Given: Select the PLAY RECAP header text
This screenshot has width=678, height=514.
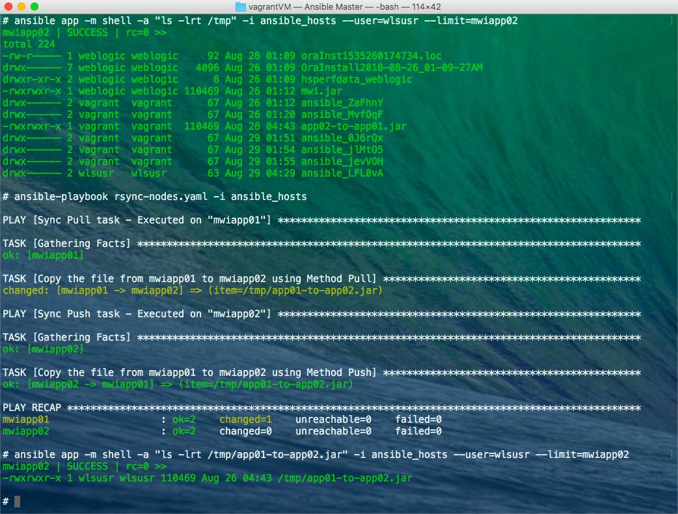Looking at the screenshot, I should click(32, 407).
